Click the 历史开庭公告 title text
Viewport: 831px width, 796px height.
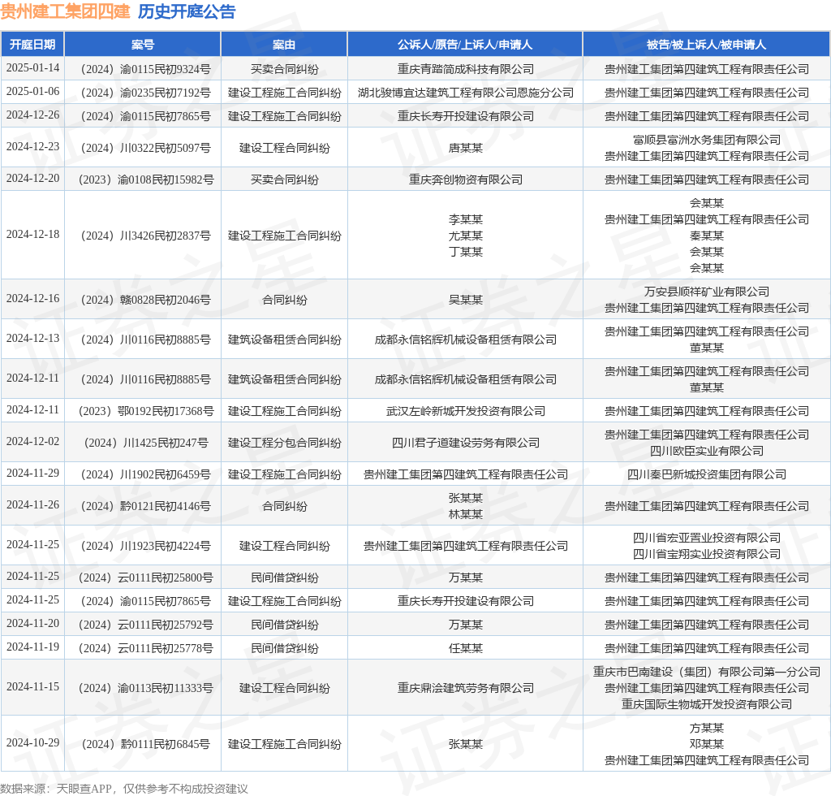(x=187, y=11)
